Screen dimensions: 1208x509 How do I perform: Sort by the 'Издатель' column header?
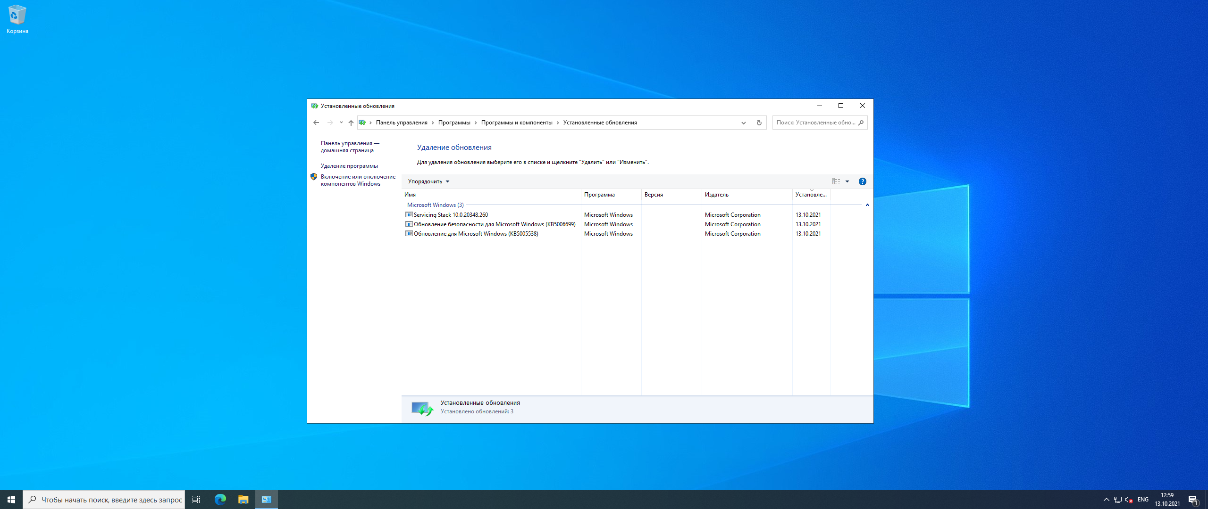747,195
